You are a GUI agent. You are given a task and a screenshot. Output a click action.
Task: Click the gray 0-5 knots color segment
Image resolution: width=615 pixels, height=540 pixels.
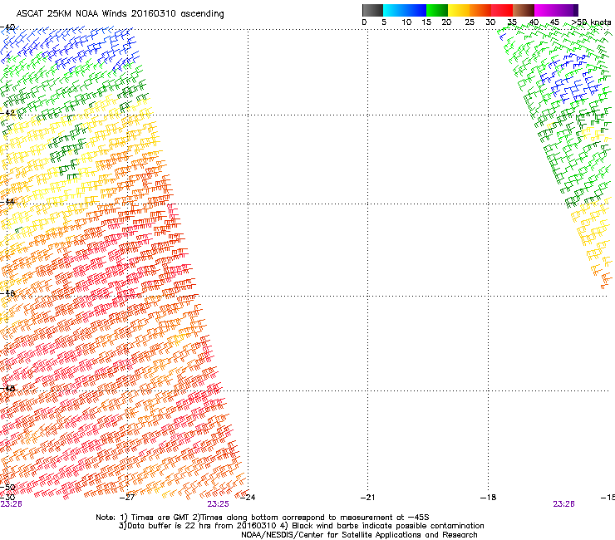pyautogui.click(x=372, y=10)
